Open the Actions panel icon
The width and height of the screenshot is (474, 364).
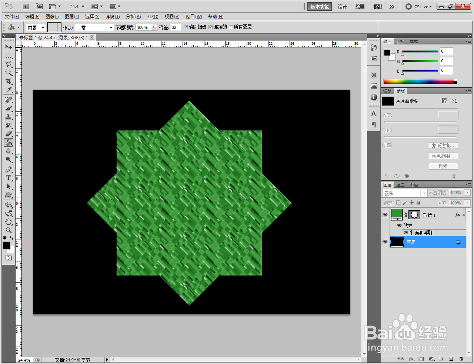click(374, 59)
